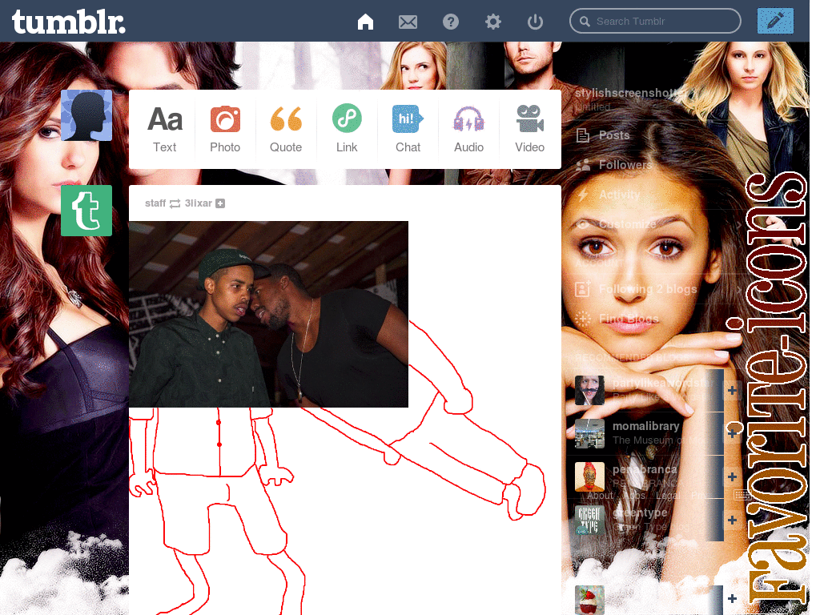Follow penabranca with the plus button
Viewport: 820px width, 615px height.
[732, 476]
